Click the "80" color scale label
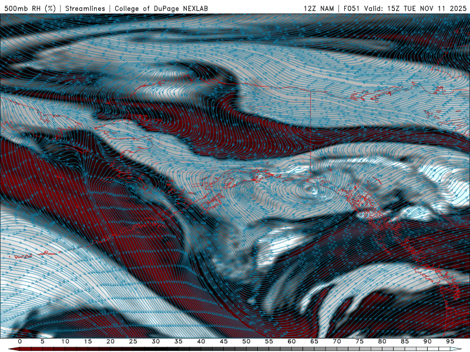Viewport: 470px width, 352px height. click(x=382, y=341)
